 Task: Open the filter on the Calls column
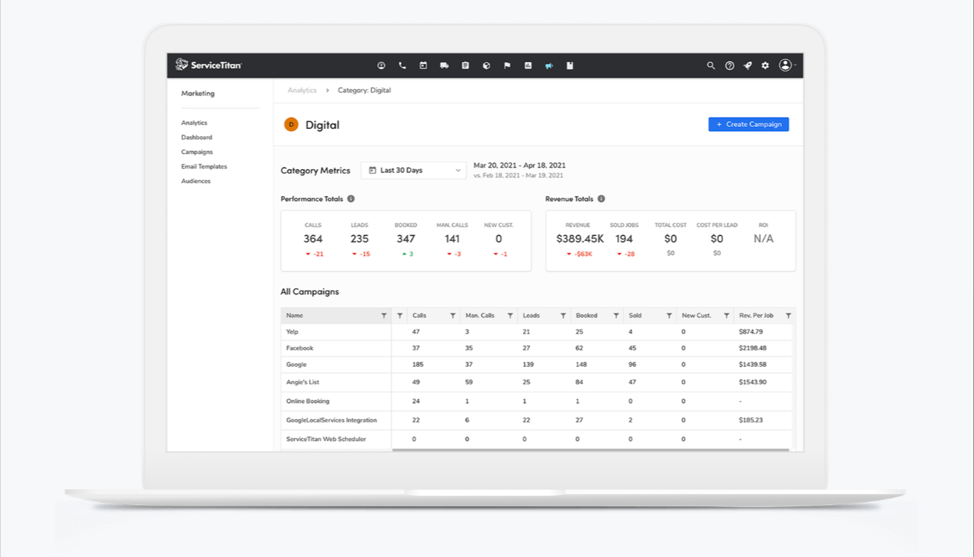(x=452, y=315)
